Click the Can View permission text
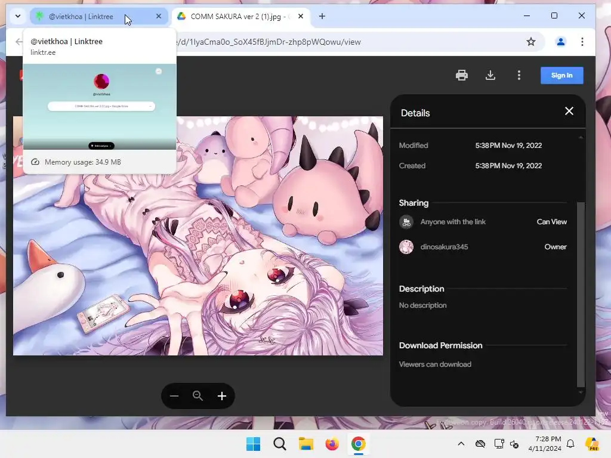Viewport: 611px width, 458px height. pos(552,222)
